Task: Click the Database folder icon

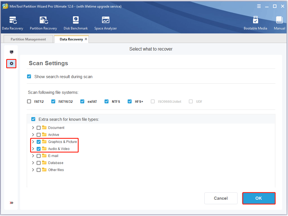Action: (x=44, y=163)
